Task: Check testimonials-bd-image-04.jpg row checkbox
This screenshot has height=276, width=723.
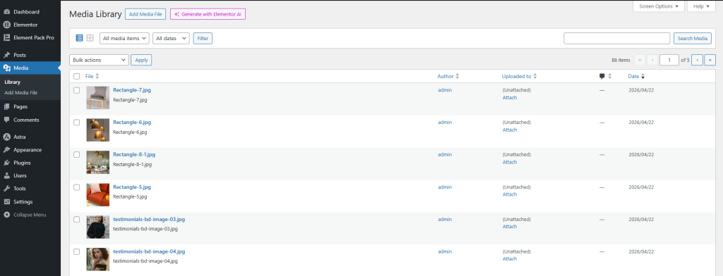Action: tap(77, 251)
